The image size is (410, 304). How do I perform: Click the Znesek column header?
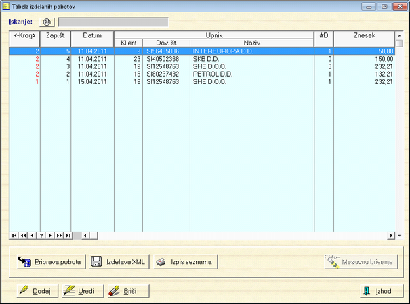click(365, 35)
